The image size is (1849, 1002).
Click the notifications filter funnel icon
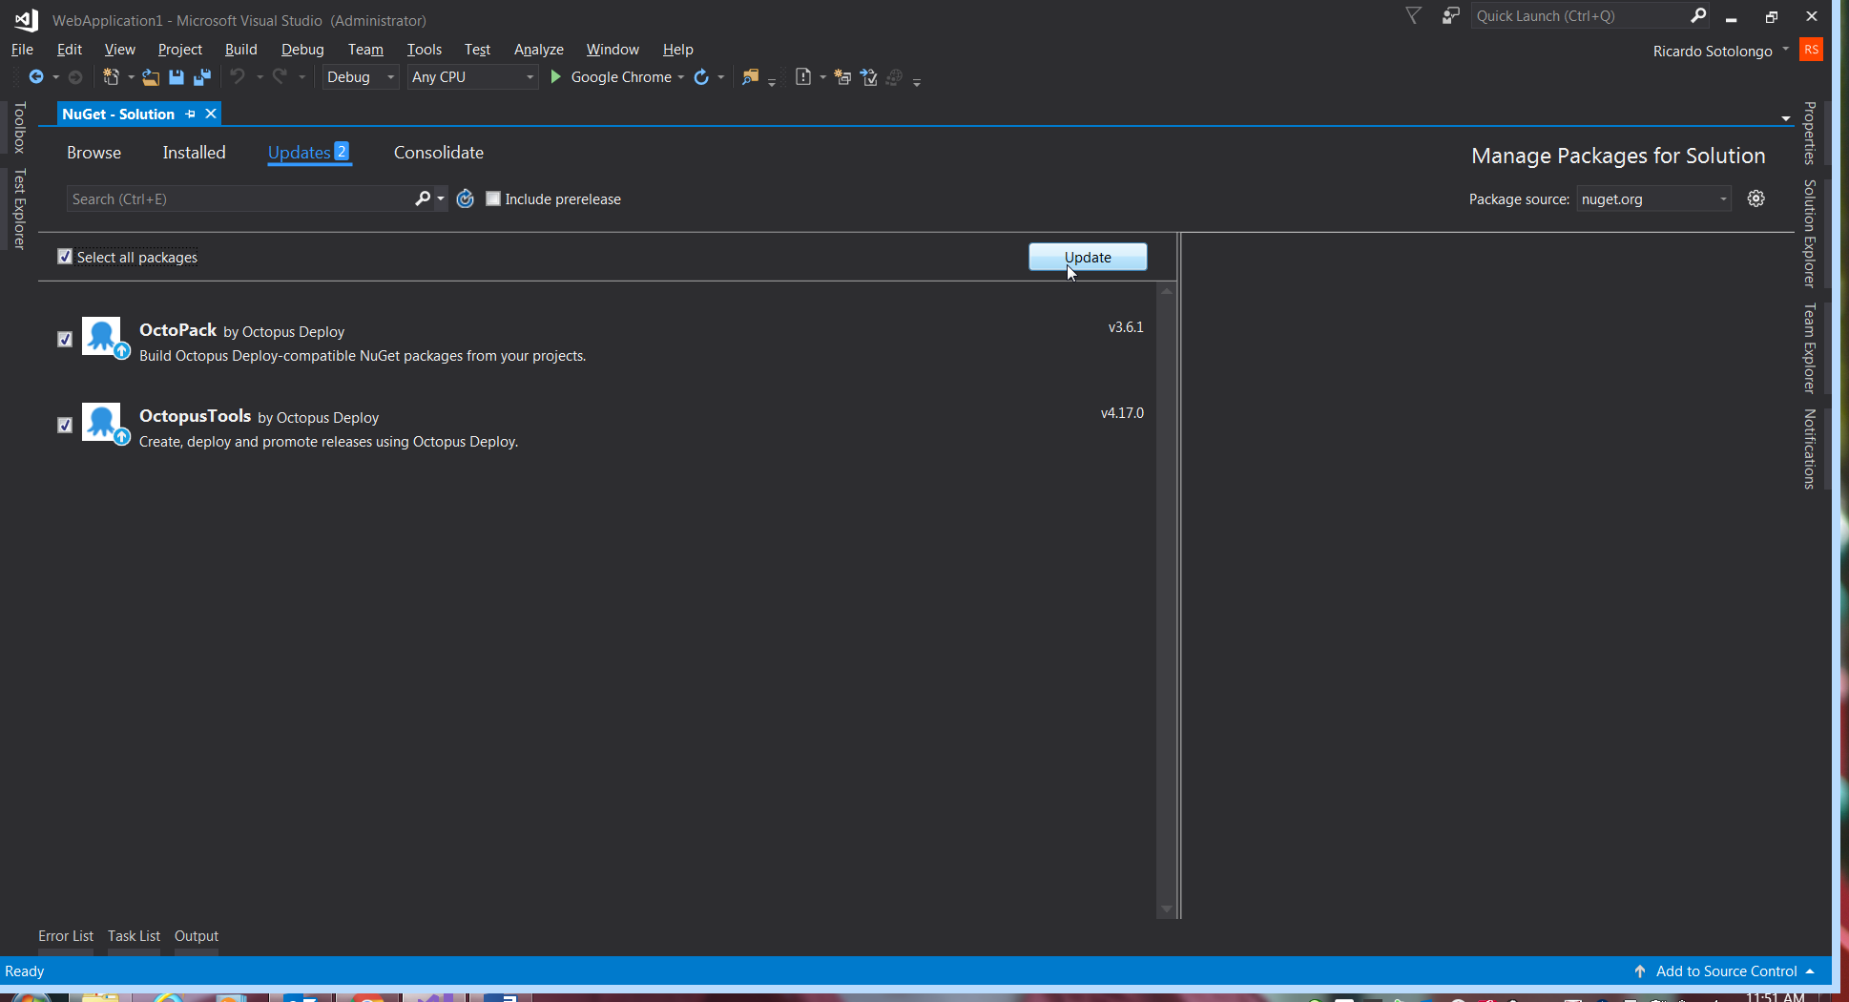click(1414, 15)
